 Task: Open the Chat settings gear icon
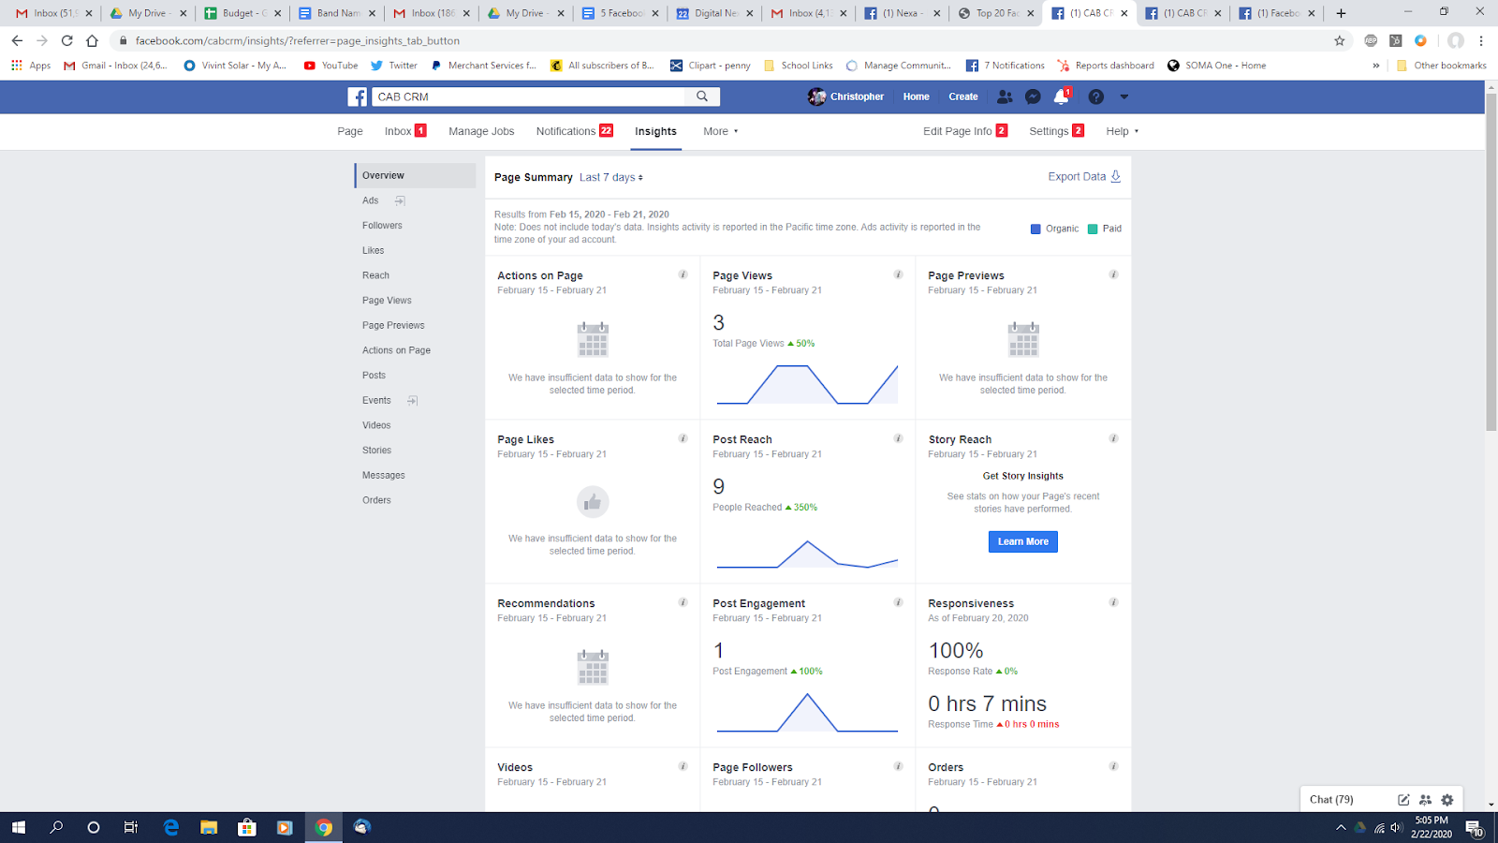tap(1447, 800)
